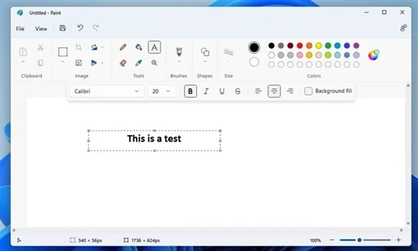Click the Size line thickness icon
418x251 pixels.
(229, 52)
